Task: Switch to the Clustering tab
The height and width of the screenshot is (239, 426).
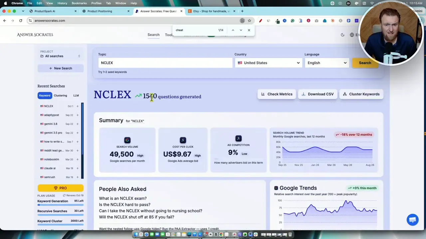Action: coord(60,96)
